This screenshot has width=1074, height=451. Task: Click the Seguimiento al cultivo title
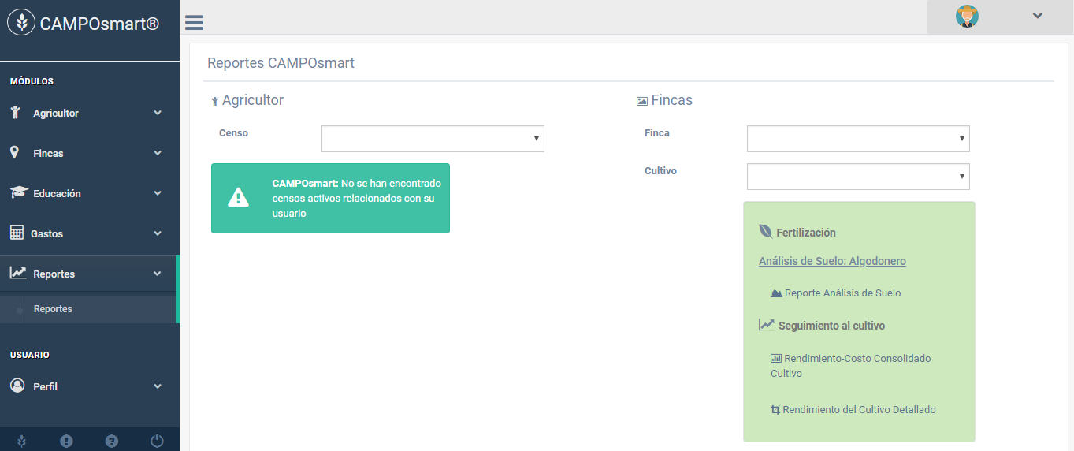[831, 326]
